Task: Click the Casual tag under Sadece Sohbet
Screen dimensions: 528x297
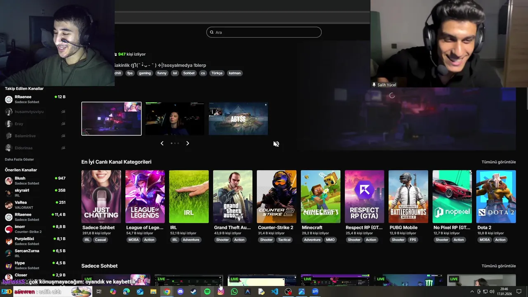Action: [x=101, y=240]
